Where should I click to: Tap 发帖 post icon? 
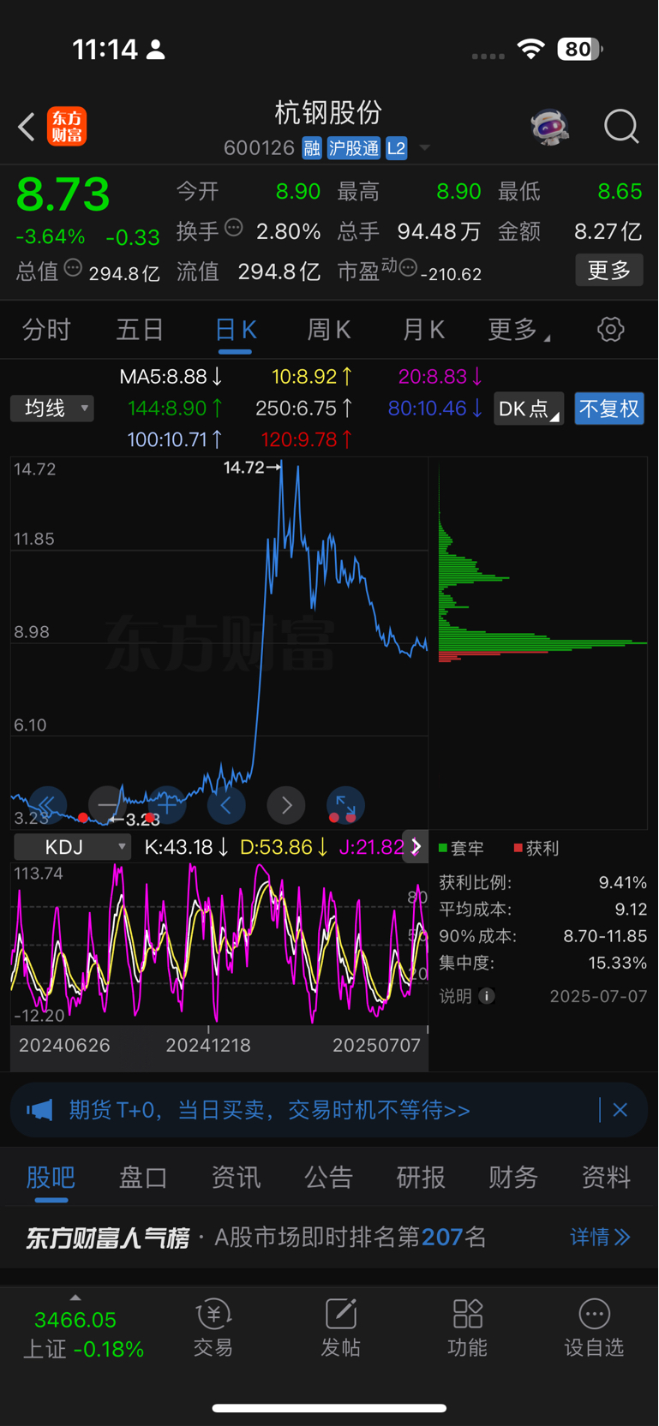tap(340, 1328)
